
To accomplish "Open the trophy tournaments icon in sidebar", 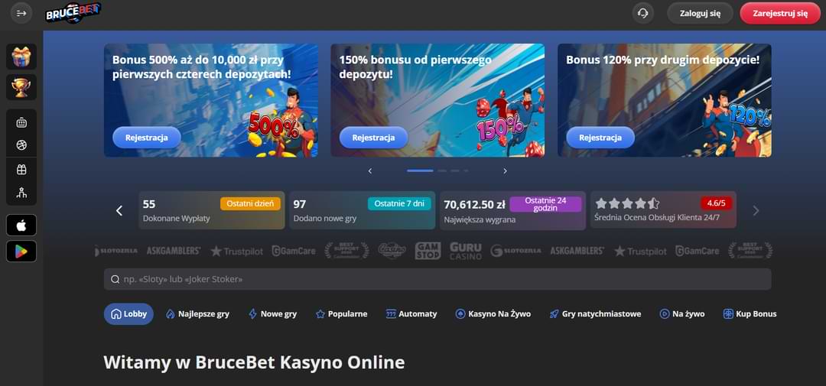I will [21, 86].
